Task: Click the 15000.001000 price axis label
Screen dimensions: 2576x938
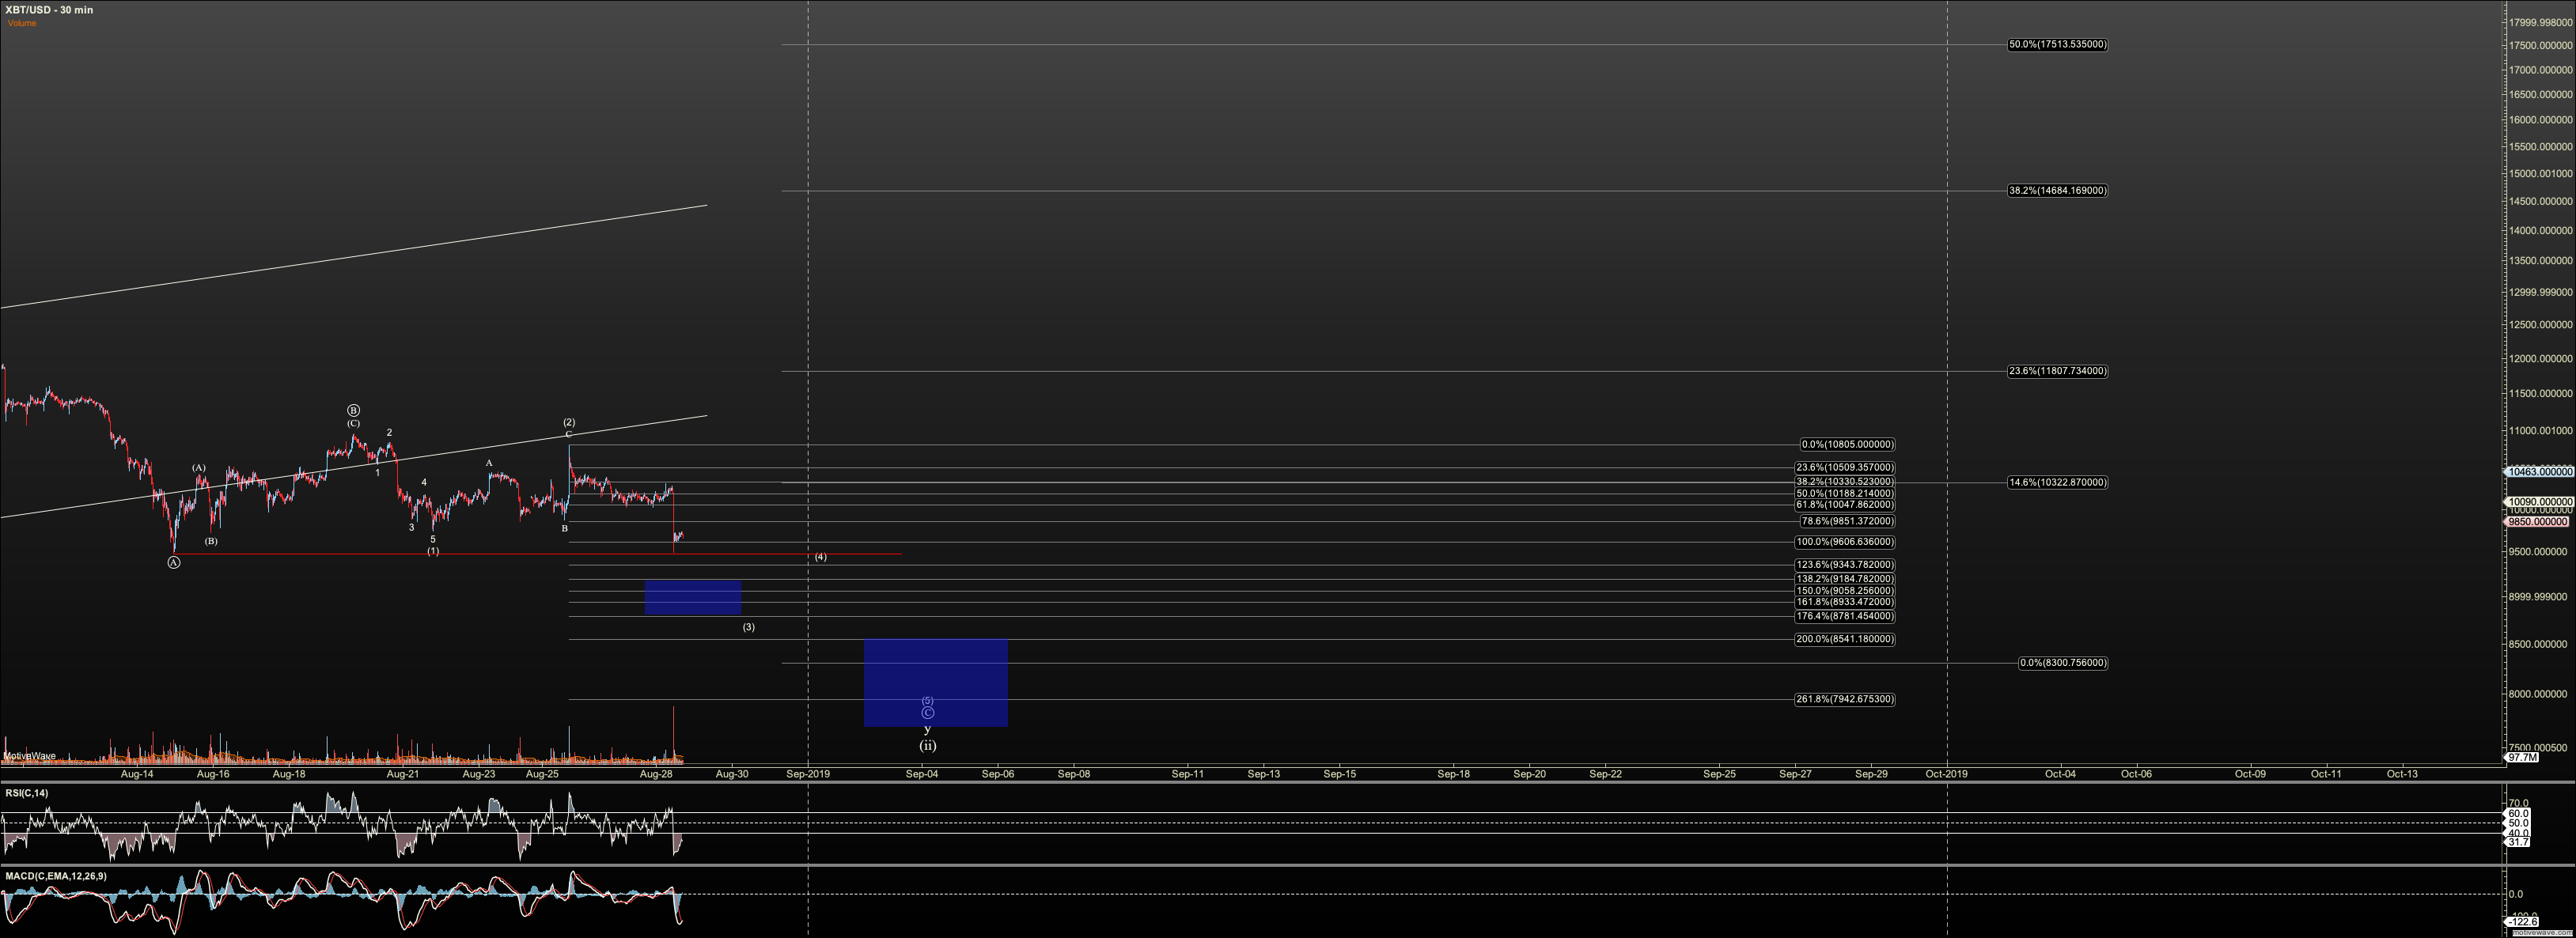Action: (x=2539, y=174)
